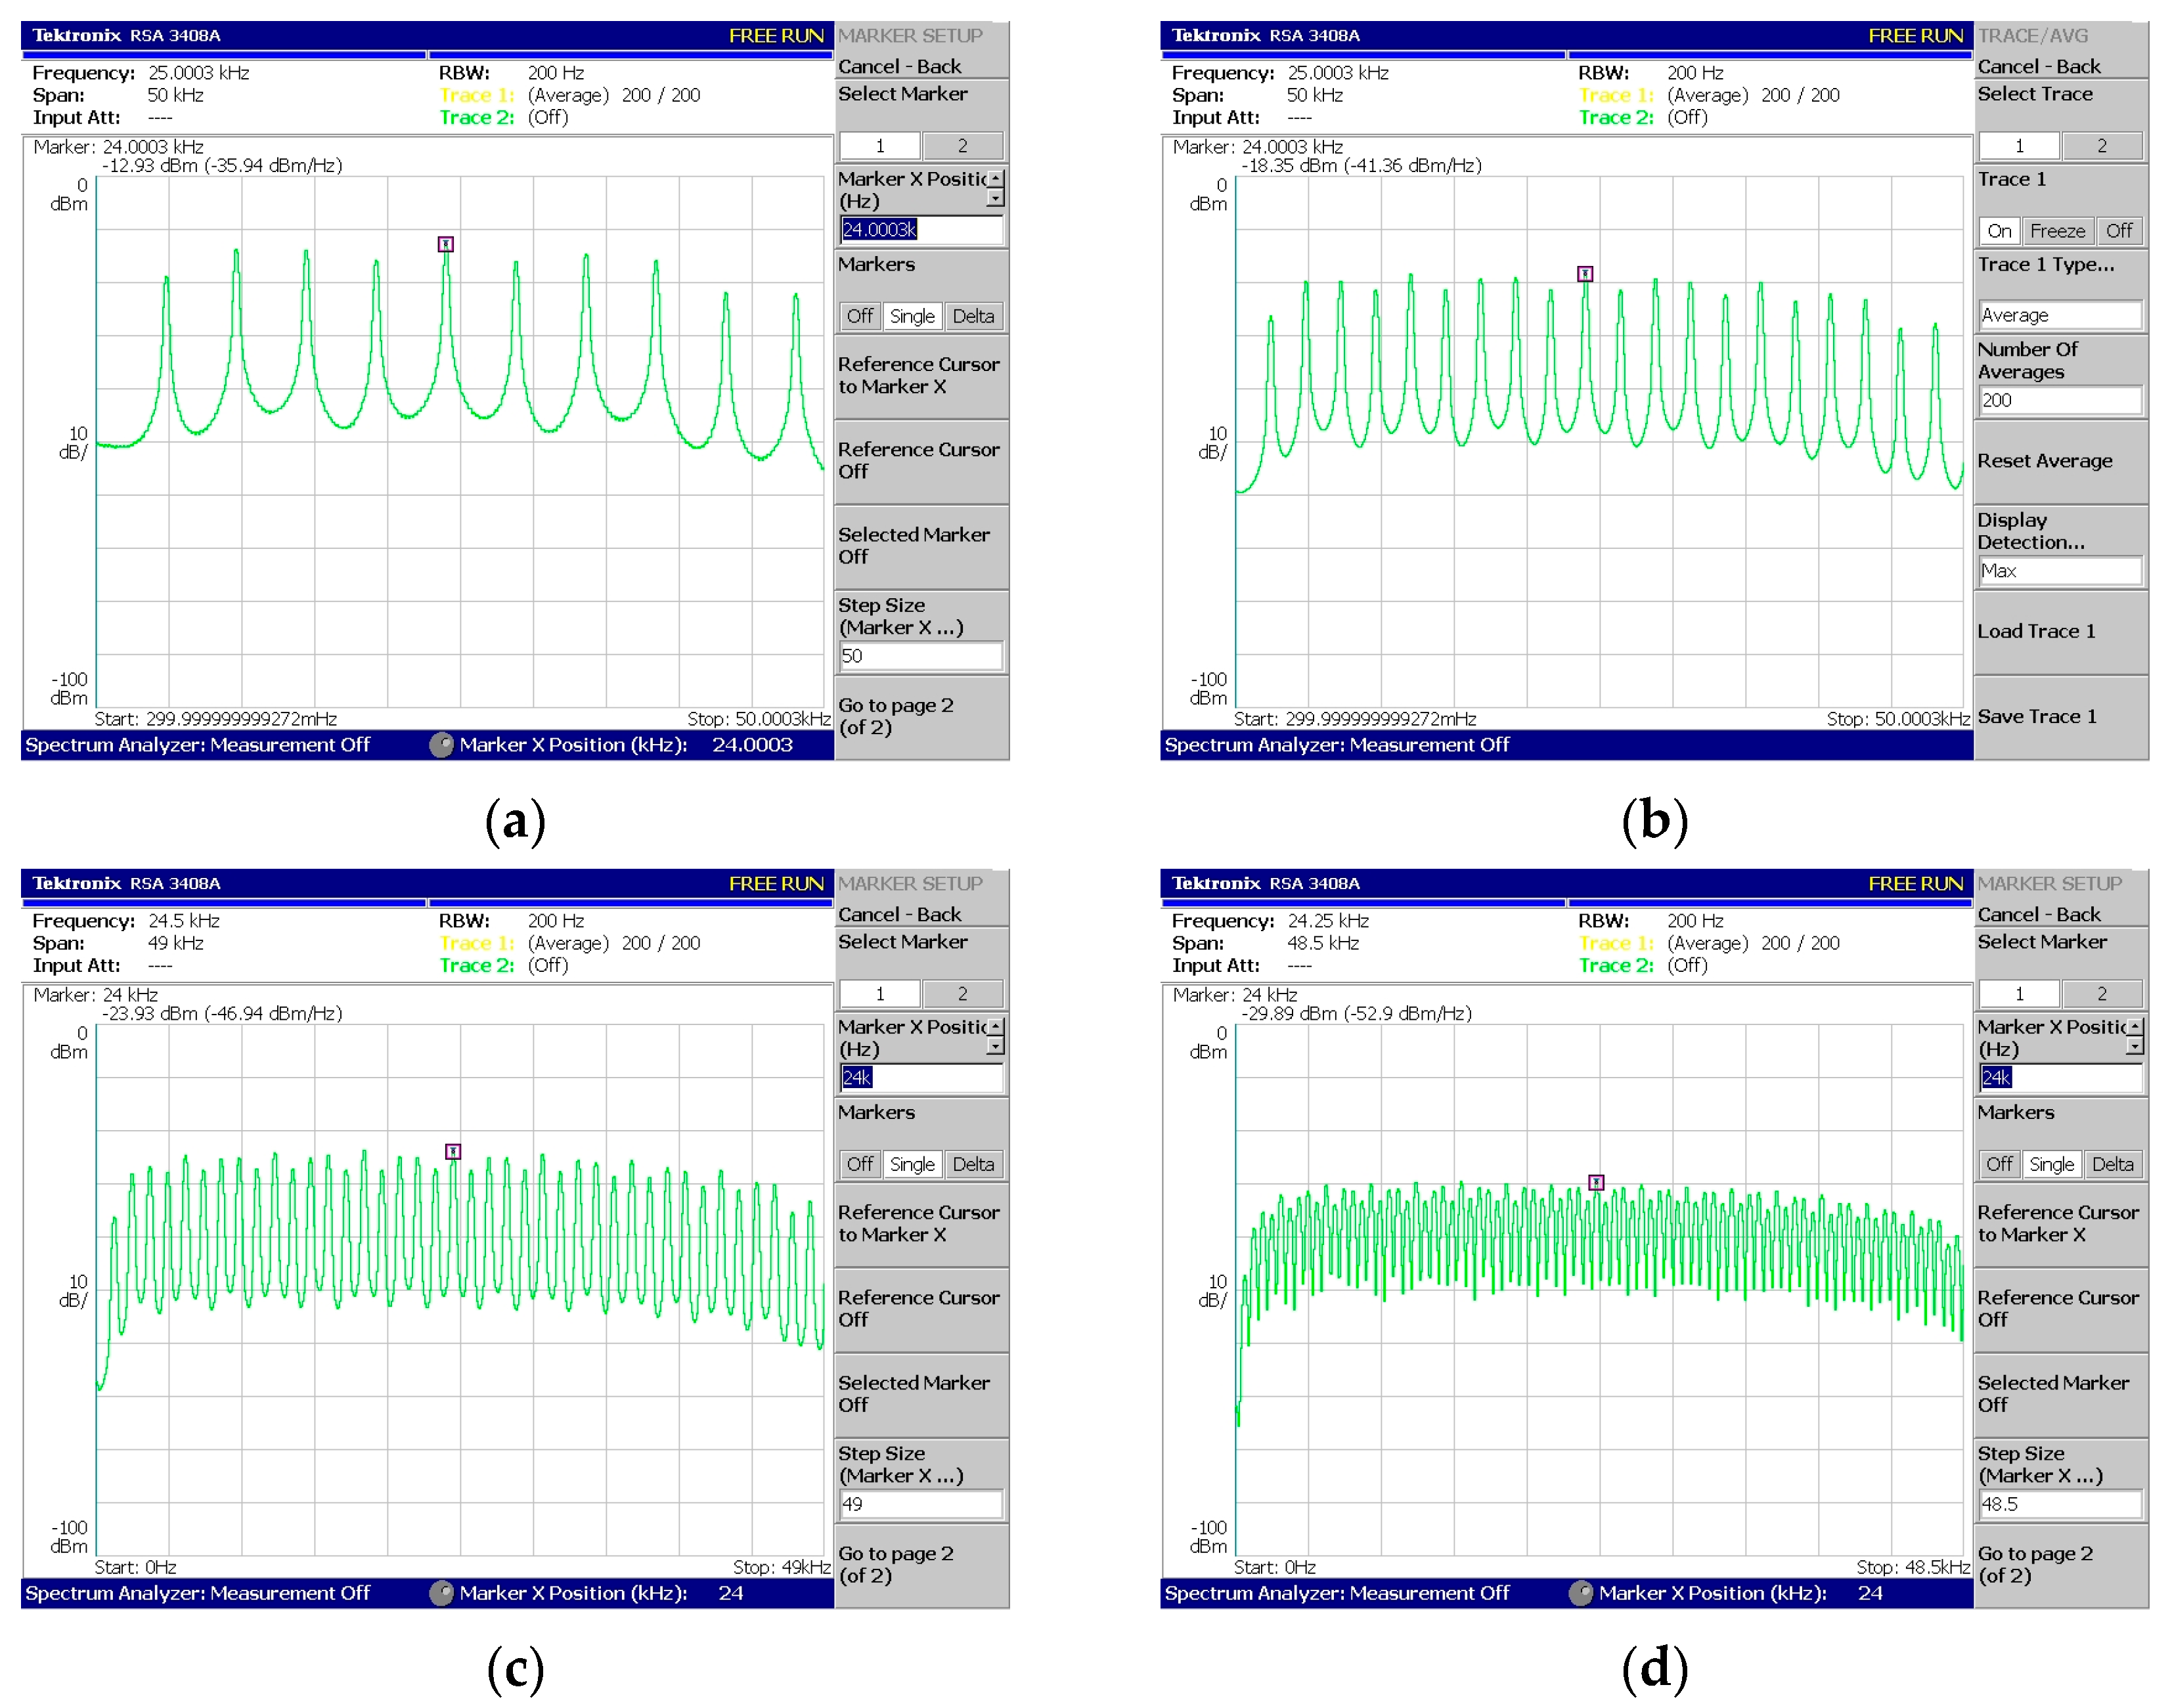Select marker 2 in panel (d)

[x=2102, y=994]
